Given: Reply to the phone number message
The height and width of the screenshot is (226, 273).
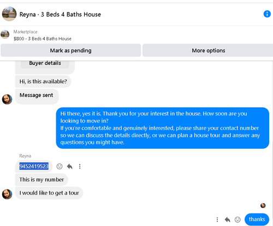Looking at the screenshot, I should [70, 166].
